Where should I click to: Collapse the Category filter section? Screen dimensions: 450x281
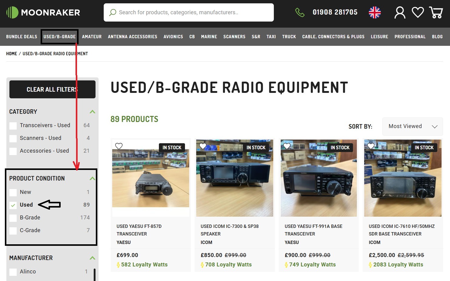(x=92, y=112)
